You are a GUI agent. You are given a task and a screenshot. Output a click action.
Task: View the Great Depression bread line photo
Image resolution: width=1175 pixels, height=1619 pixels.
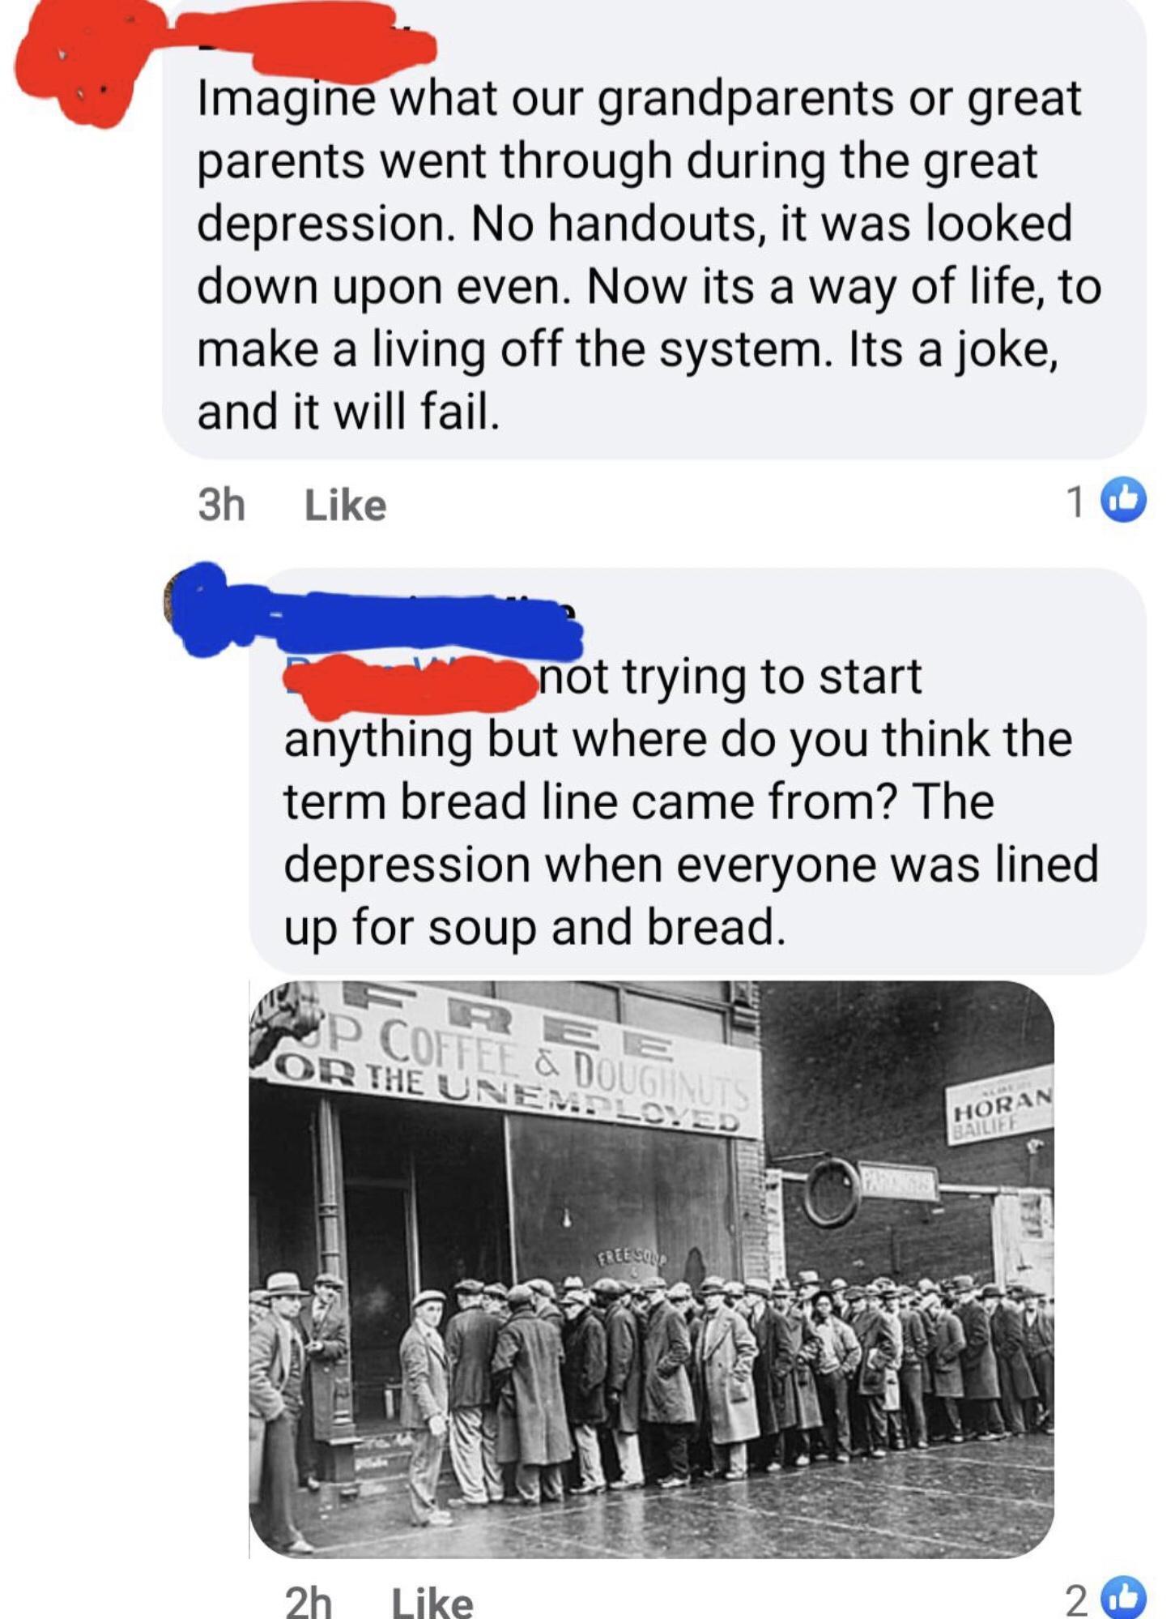pyautogui.click(x=652, y=1269)
